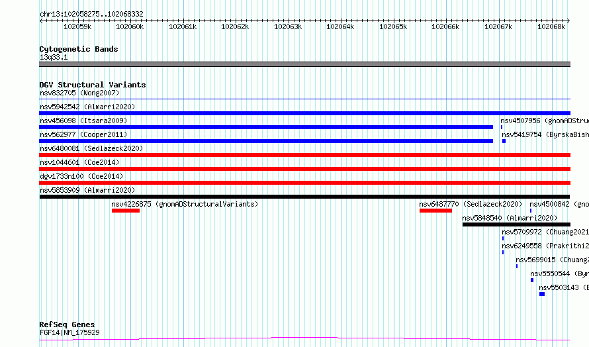Screen dimensions: 589x347
Task: Click the ruler's left arrow end
Action: (40, 21)
